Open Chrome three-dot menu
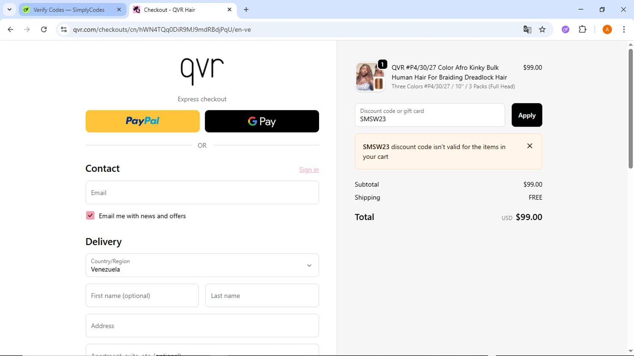The image size is (634, 356). 624,30
